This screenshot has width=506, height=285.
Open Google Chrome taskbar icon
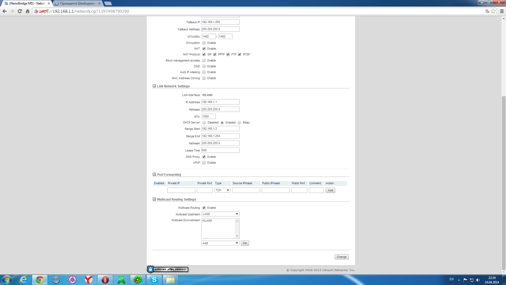[40, 280]
